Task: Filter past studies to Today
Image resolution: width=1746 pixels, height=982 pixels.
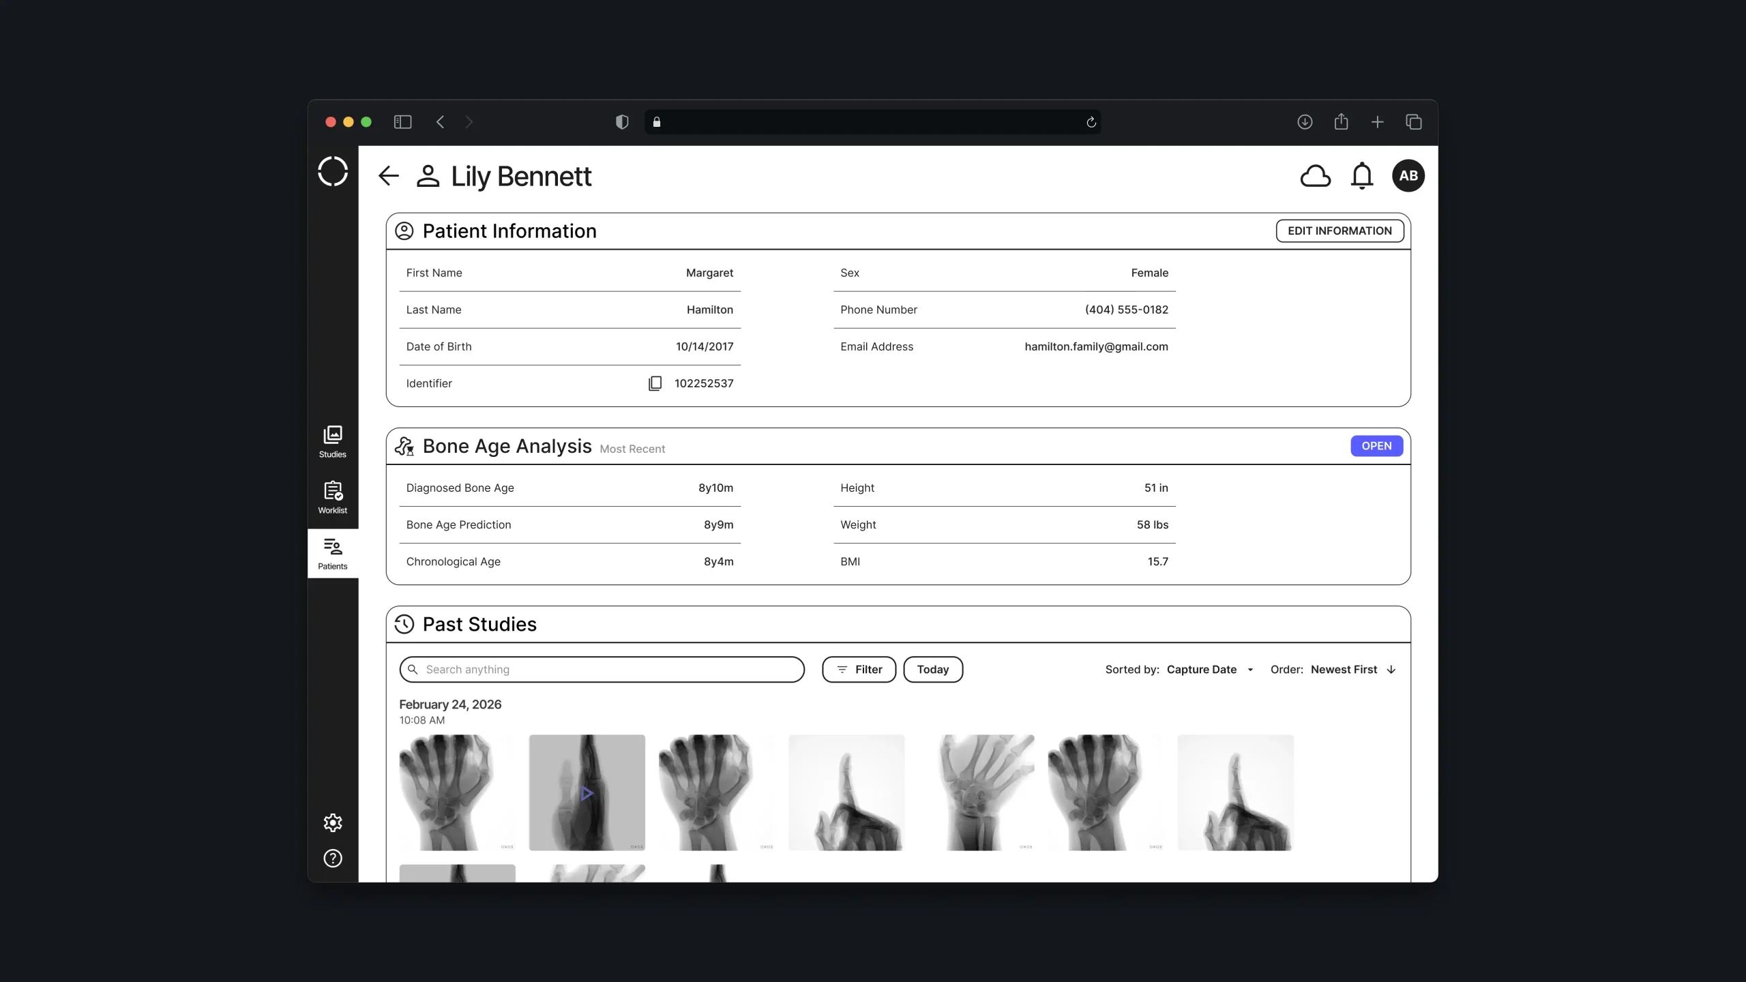Action: coord(933,670)
